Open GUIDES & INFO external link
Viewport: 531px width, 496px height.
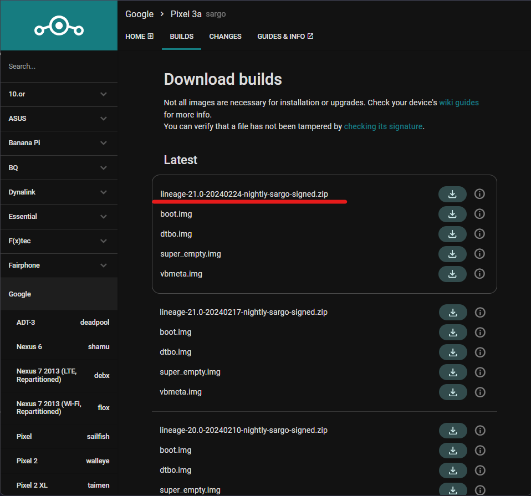click(x=285, y=36)
